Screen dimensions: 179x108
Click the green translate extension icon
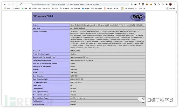point(163,4)
